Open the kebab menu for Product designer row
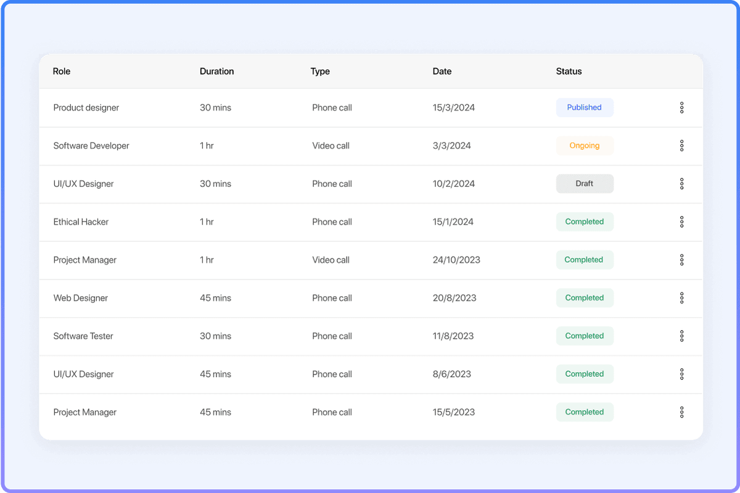740x493 pixels. click(681, 108)
